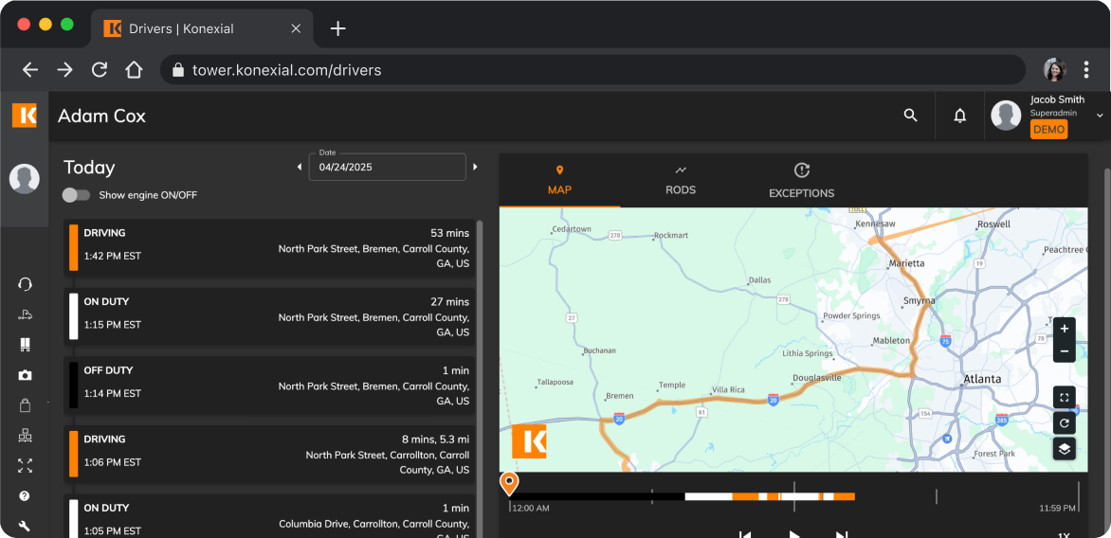Open the help question mark icon
The height and width of the screenshot is (538, 1111).
pos(25,495)
